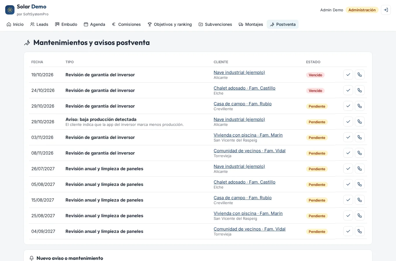Viewport: 396px width, 261px height.
Task: Click the phone icon in the 26/07/2027 row
Action: click(x=360, y=168)
